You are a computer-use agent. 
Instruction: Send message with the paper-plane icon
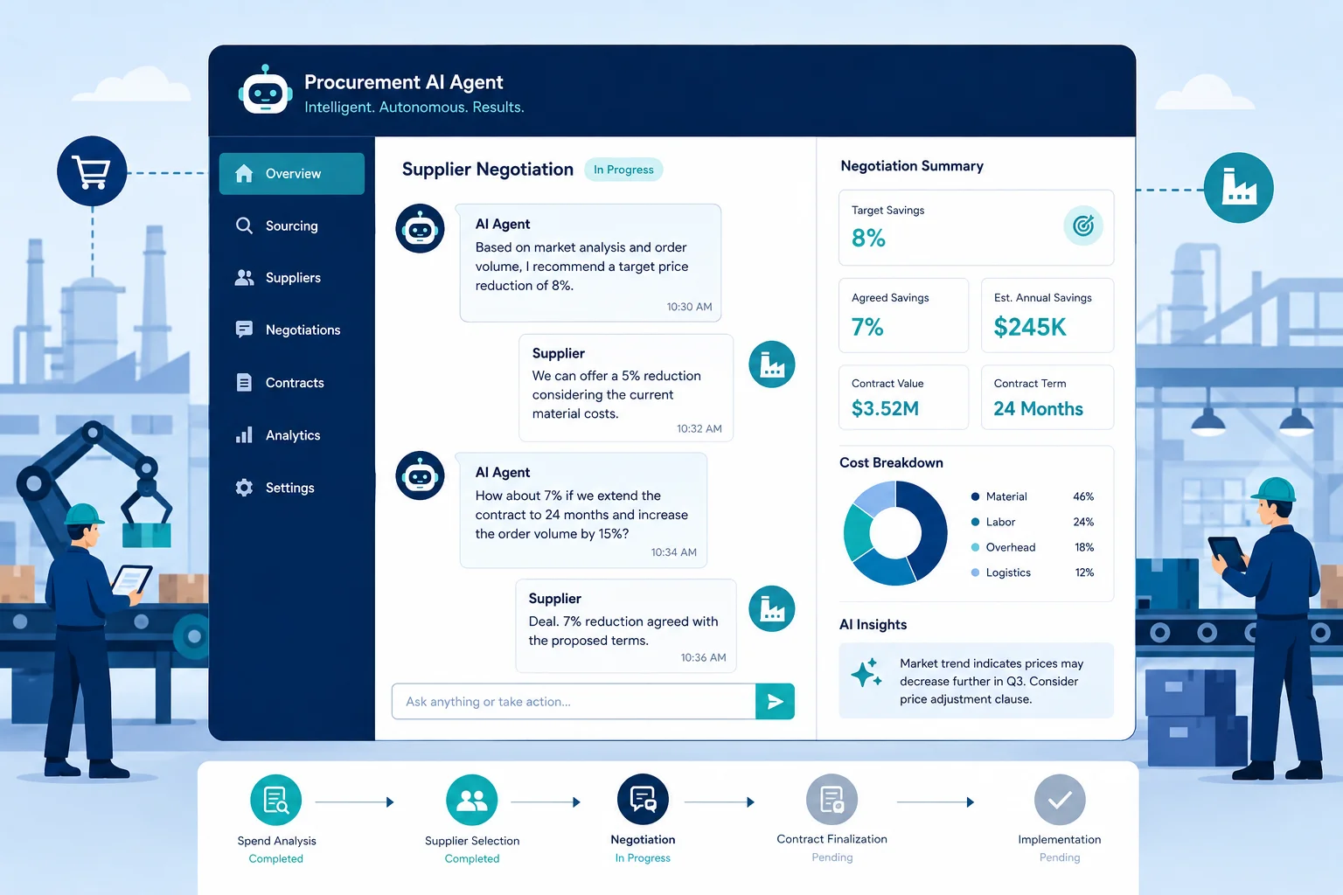click(x=775, y=702)
